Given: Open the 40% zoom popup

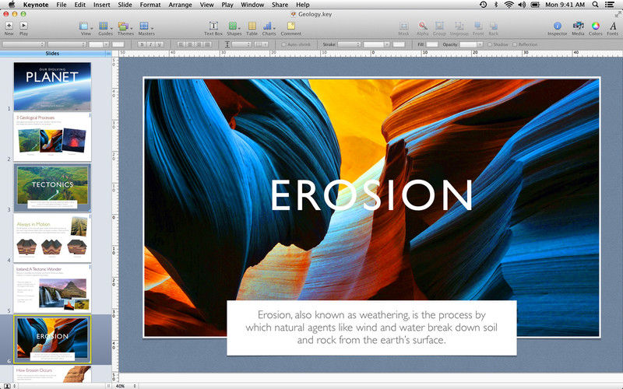Looking at the screenshot, I should [126, 386].
